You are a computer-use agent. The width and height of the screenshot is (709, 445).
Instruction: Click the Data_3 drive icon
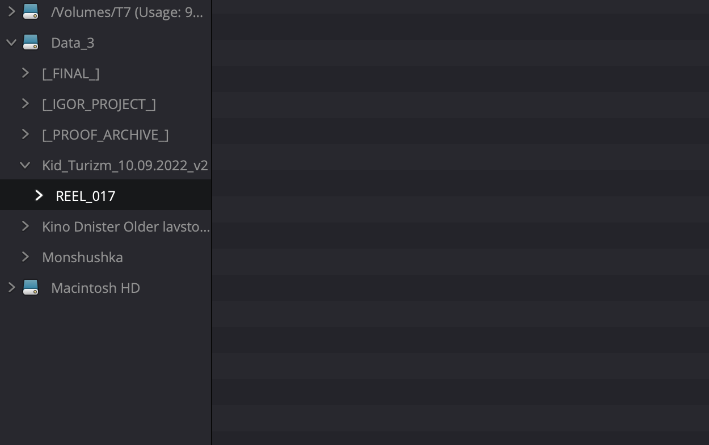(x=31, y=43)
